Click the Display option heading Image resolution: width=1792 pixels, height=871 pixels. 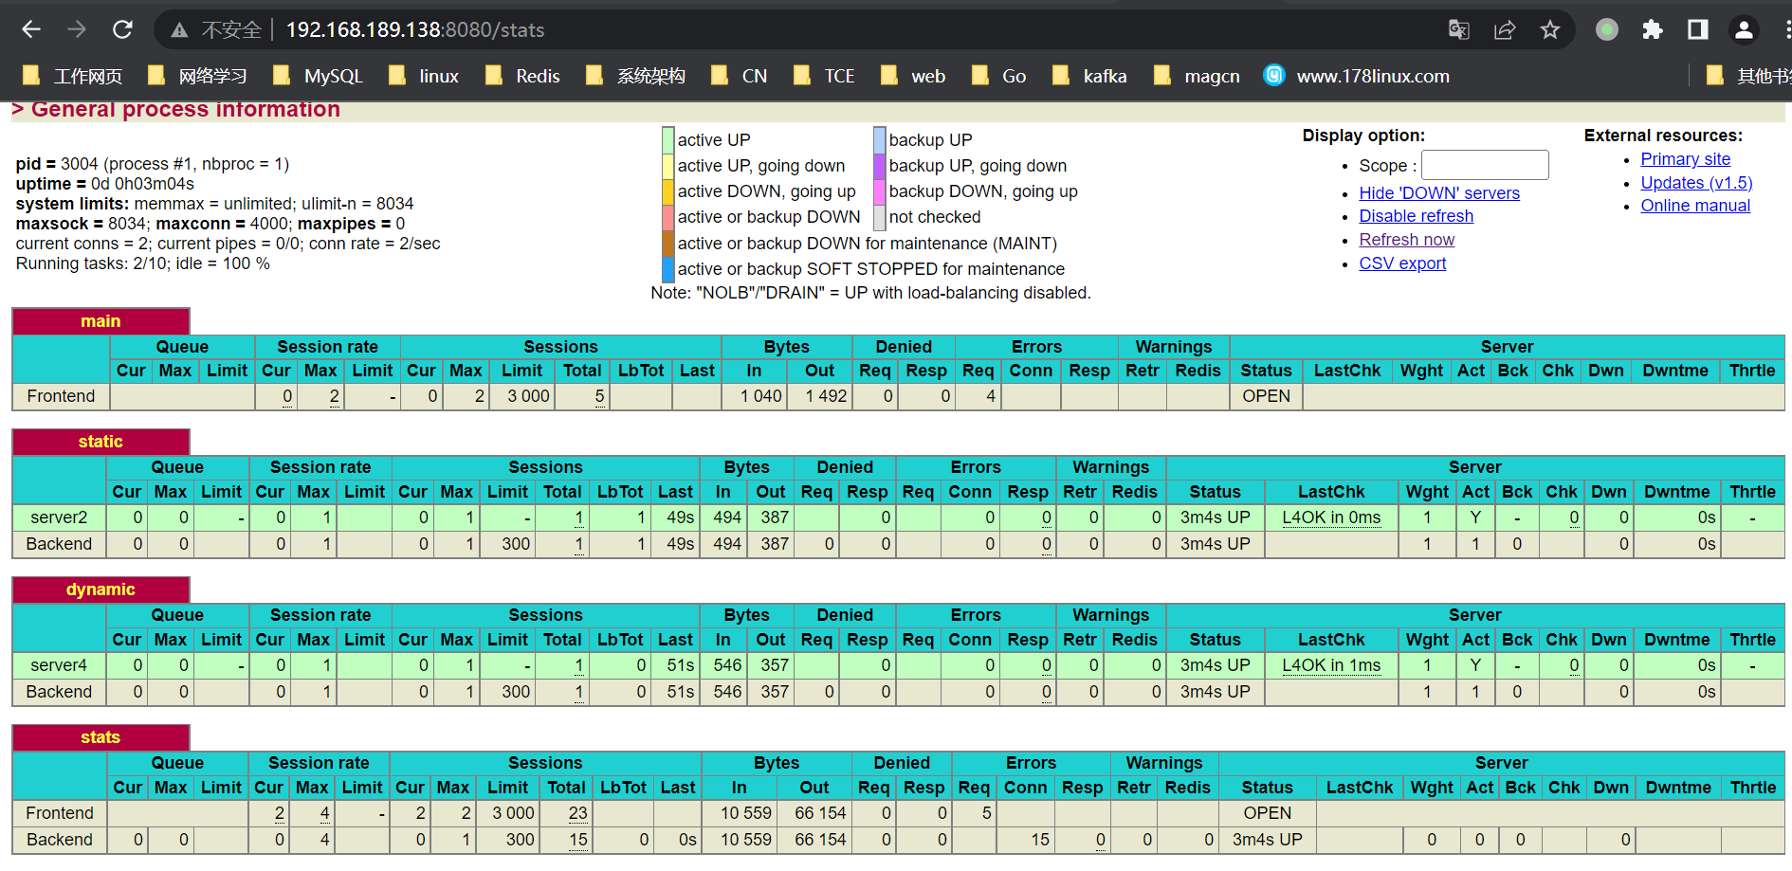point(1363,136)
